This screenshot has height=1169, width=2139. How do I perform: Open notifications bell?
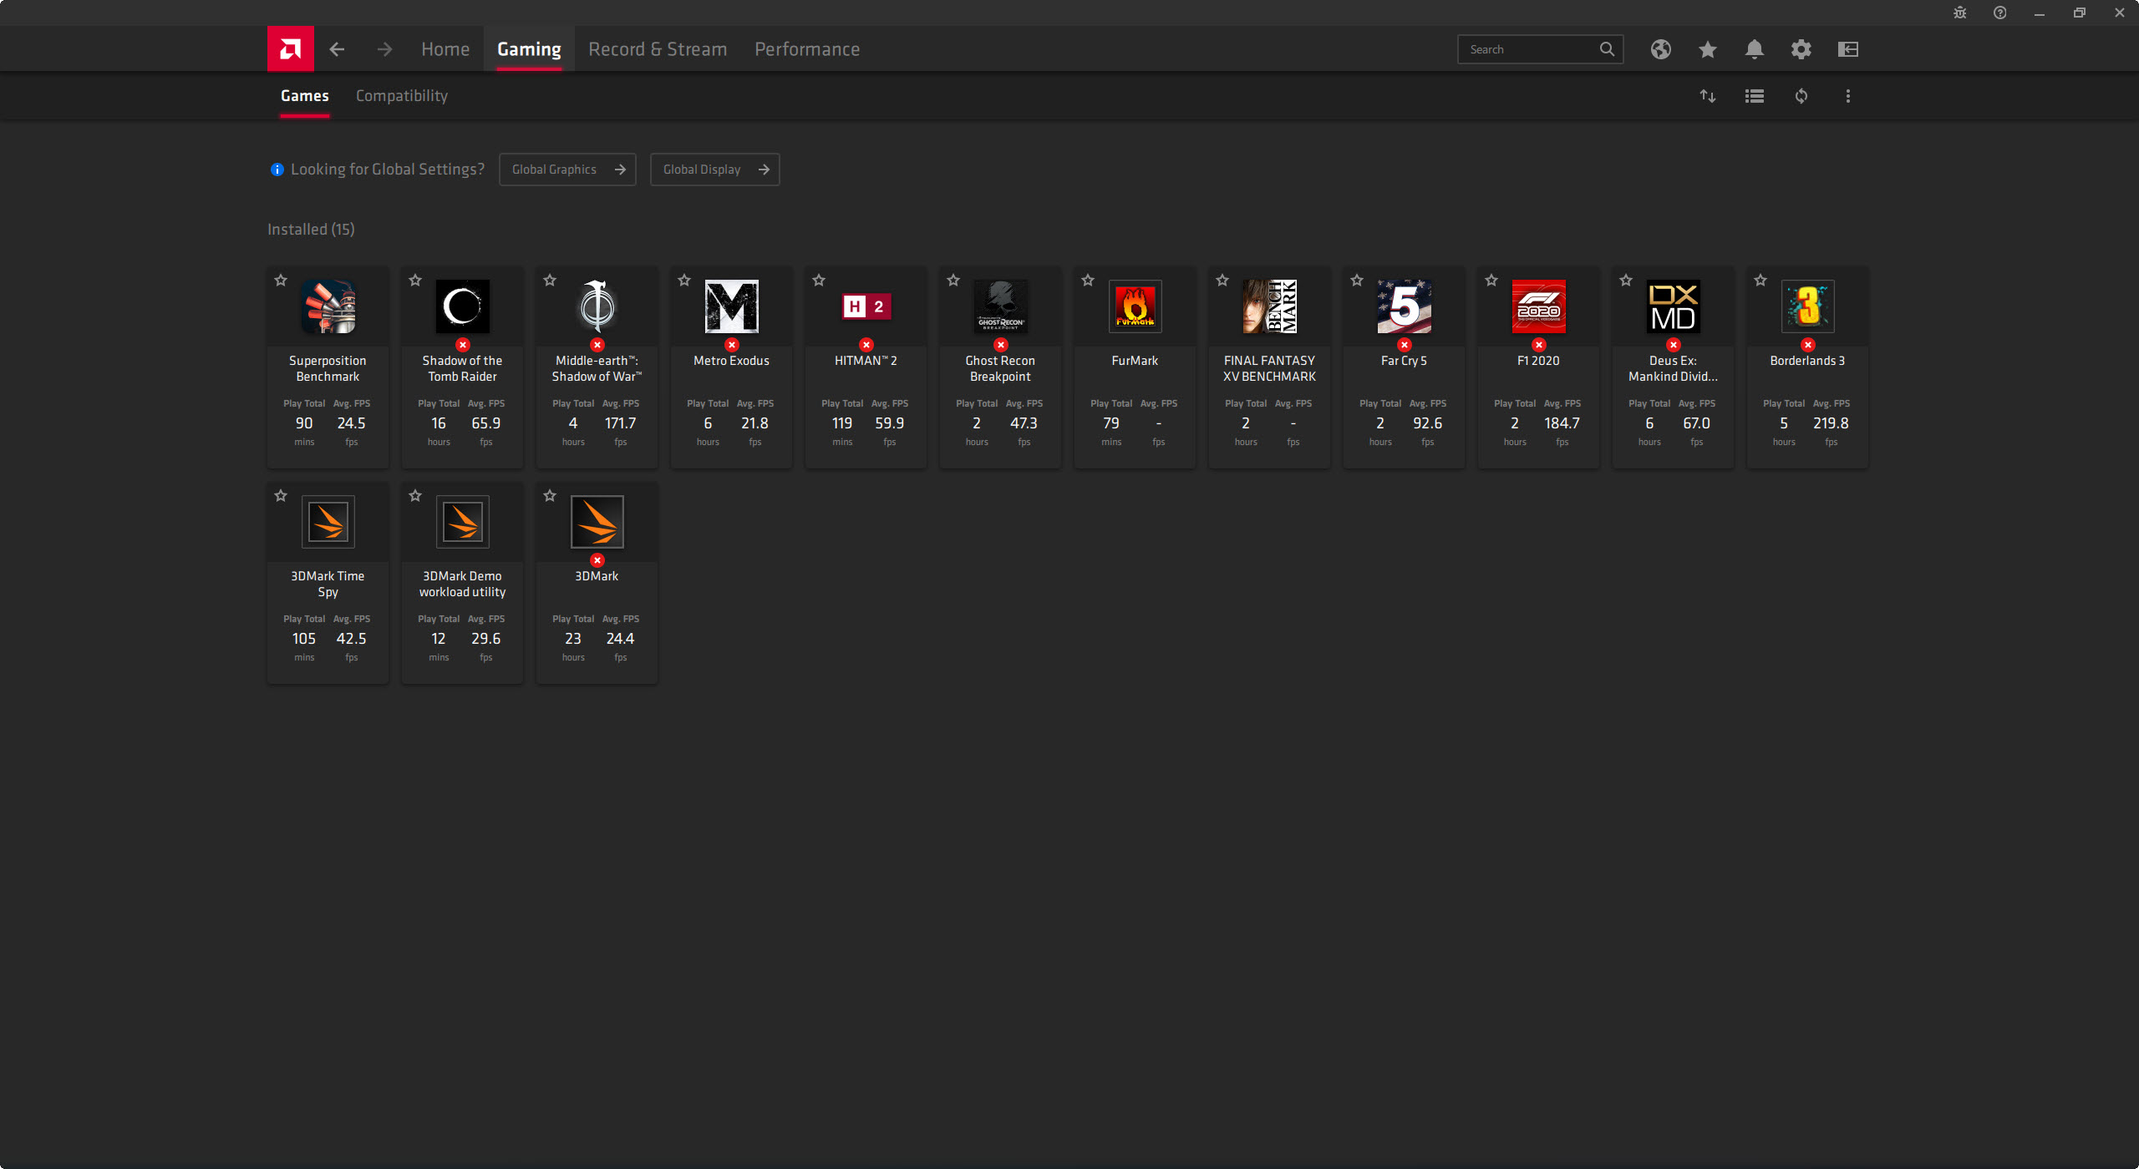pos(1755,49)
